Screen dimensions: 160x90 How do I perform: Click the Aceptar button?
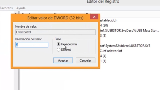[x=63, y=60]
